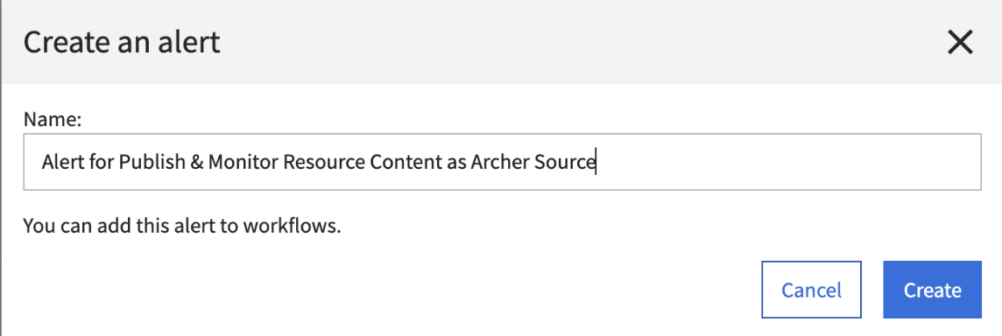Place cursor on 'Monitor' in name field
This screenshot has height=336, width=1002.
243,162
